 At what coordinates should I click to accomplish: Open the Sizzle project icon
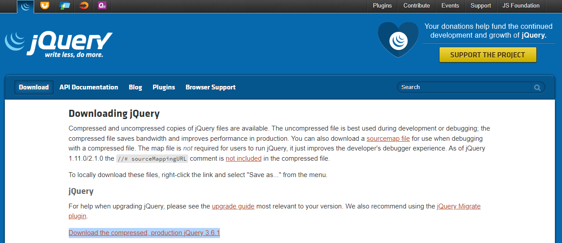click(83, 6)
